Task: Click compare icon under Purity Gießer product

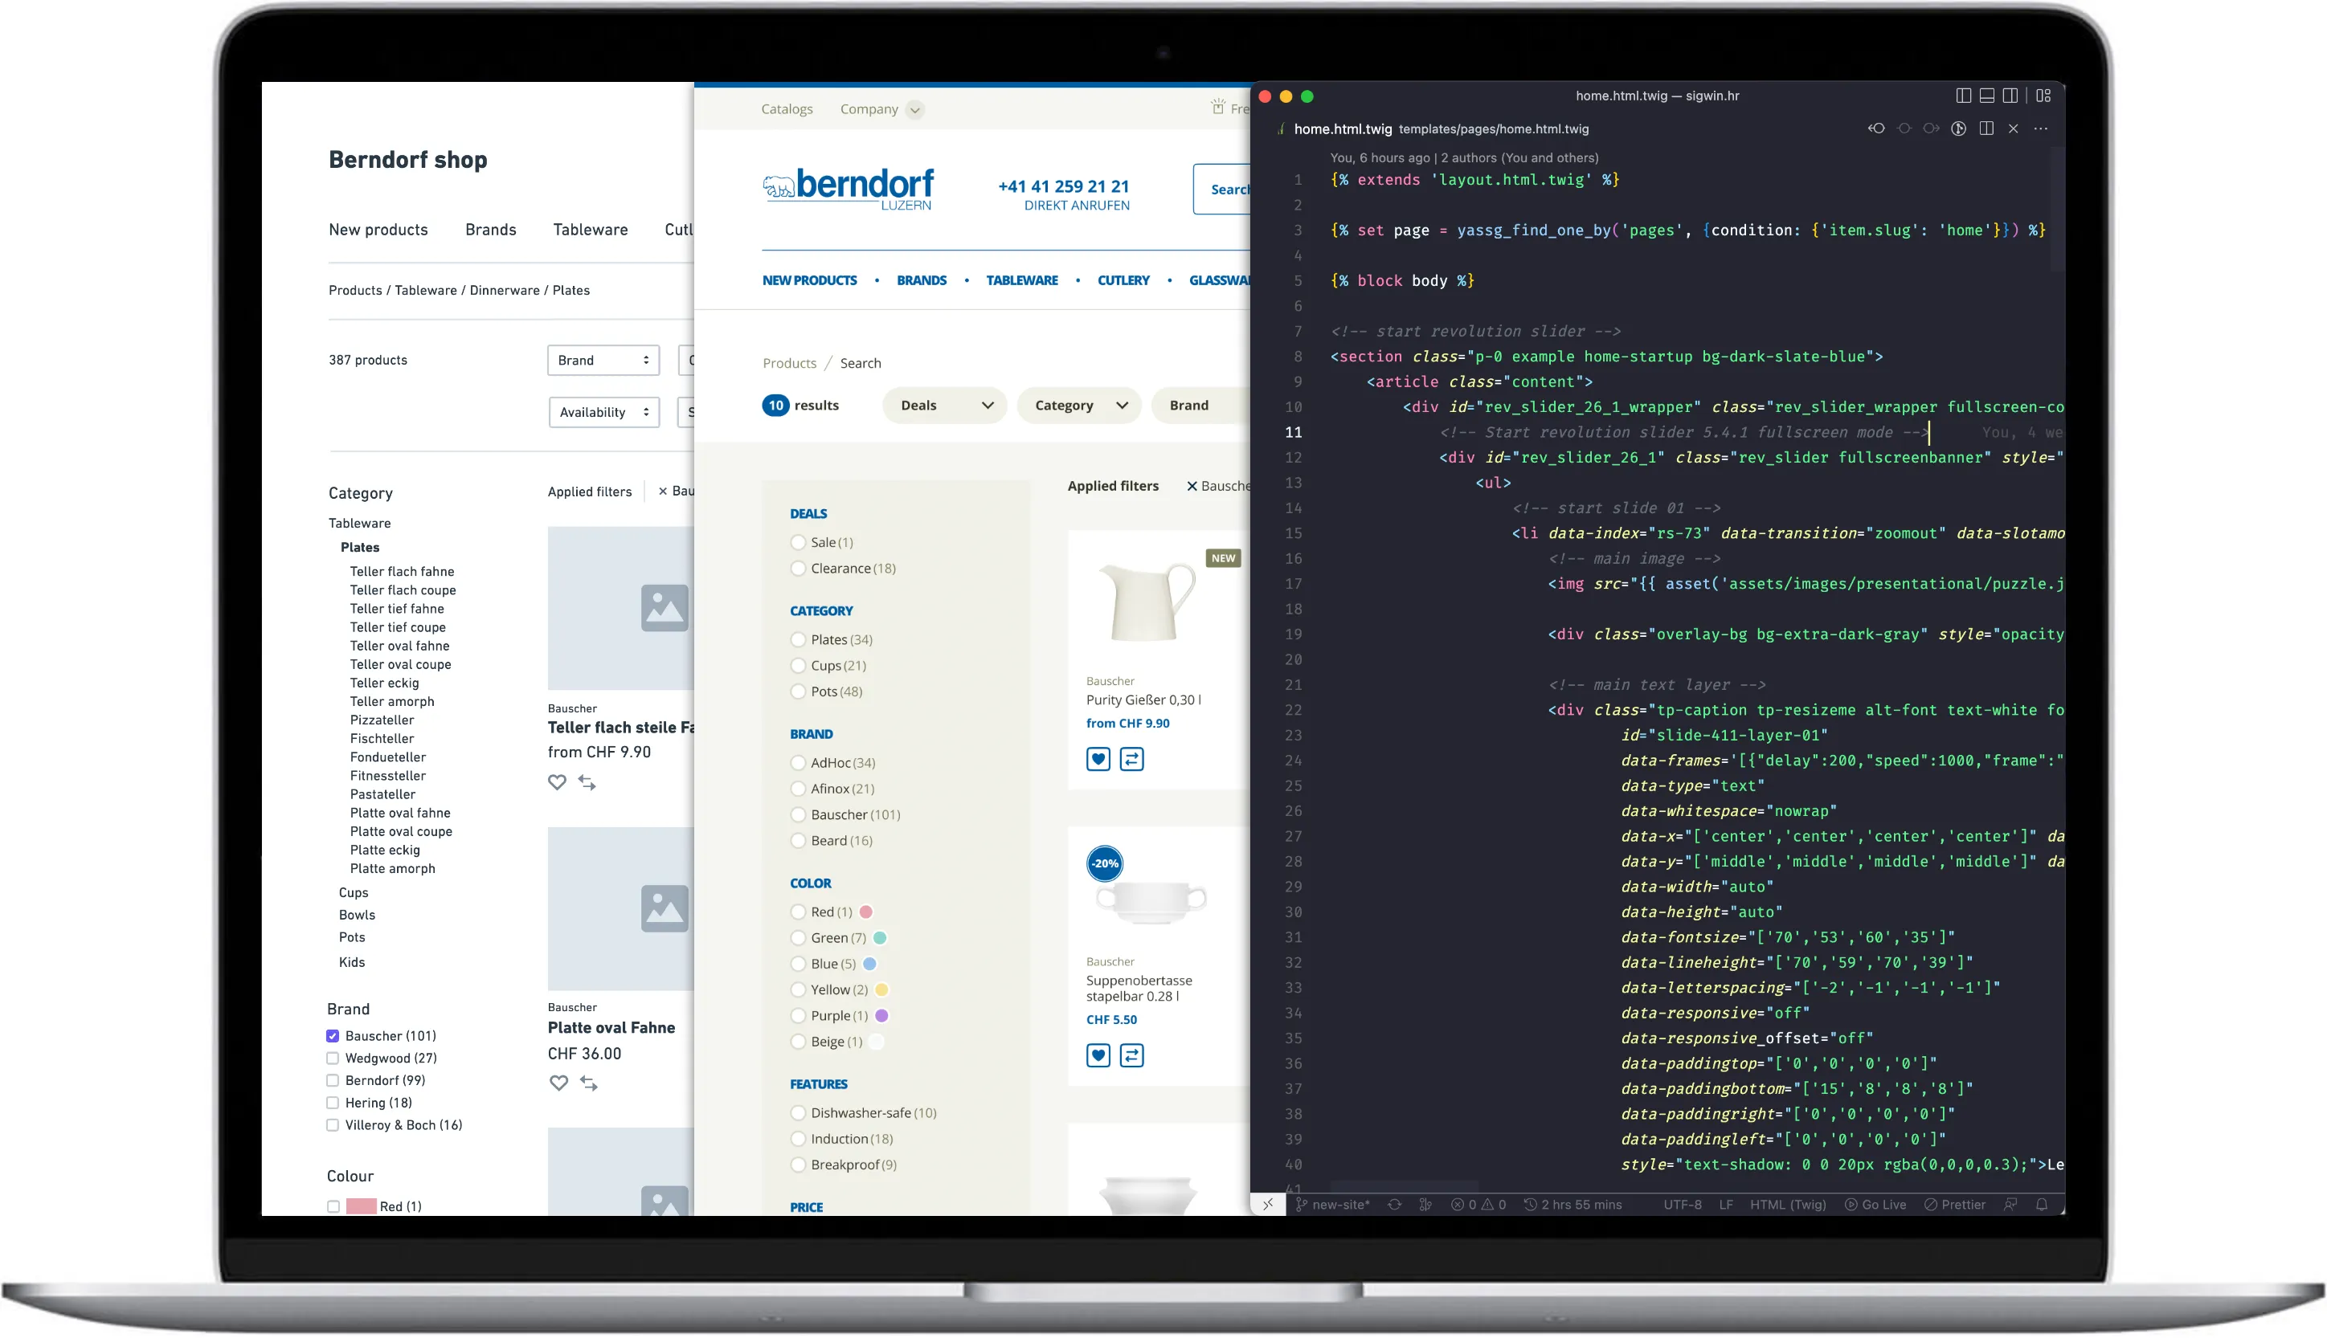Action: pyautogui.click(x=1131, y=759)
